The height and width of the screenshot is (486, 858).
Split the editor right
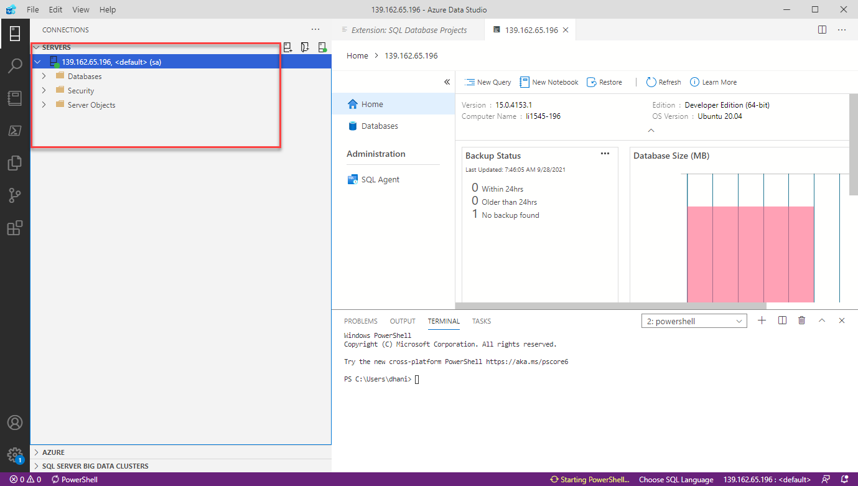822,29
